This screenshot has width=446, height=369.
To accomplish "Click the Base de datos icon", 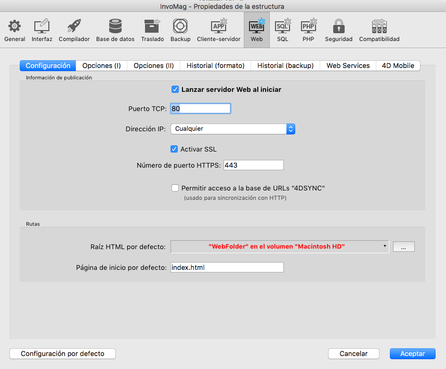I will [115, 26].
